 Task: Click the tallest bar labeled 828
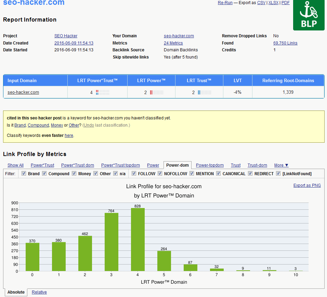(x=138, y=240)
